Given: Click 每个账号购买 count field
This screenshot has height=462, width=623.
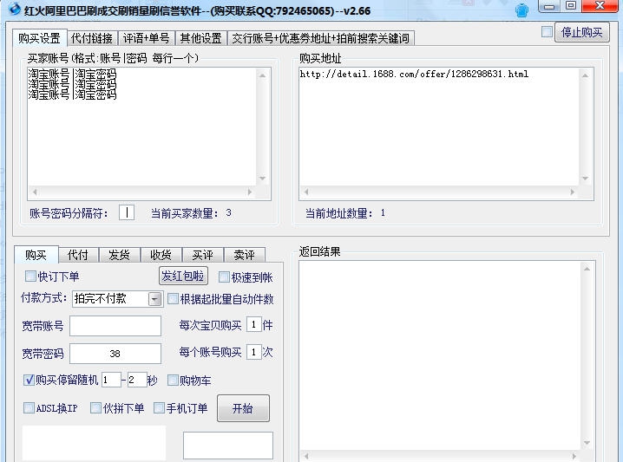Looking at the screenshot, I should 254,352.
